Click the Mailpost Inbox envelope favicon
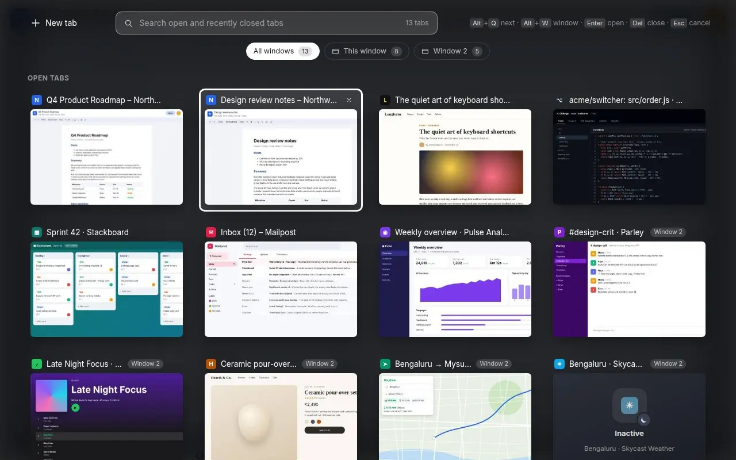Screen dimensions: 736x460 coord(211,232)
